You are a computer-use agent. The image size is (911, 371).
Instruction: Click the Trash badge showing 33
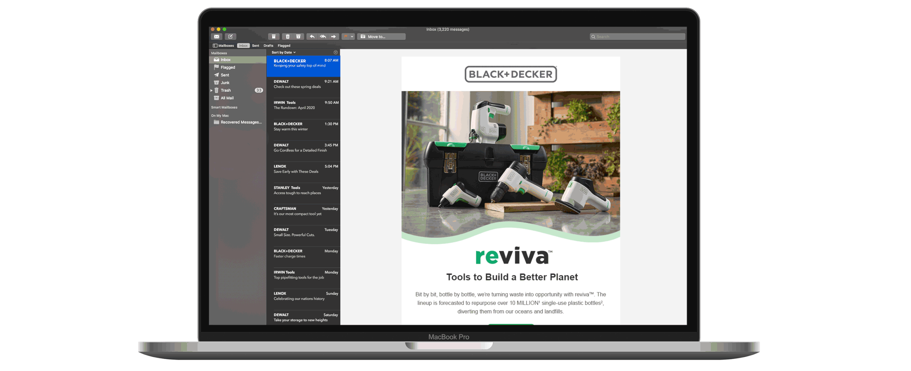point(259,90)
